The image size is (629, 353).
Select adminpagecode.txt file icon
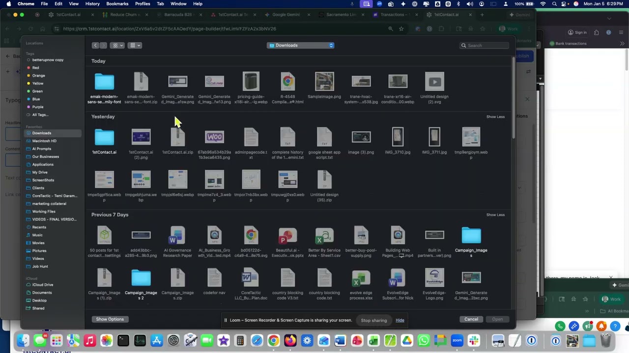click(251, 137)
